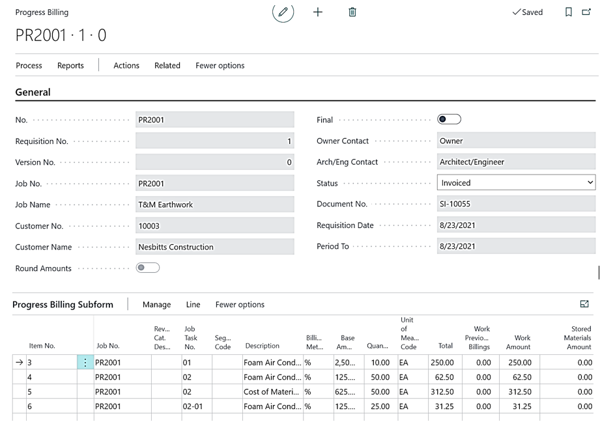Click the Saved status indicator

pyautogui.click(x=527, y=12)
